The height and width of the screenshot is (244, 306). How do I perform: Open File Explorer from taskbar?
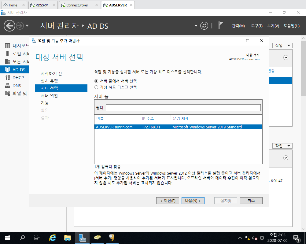click(x=67, y=238)
